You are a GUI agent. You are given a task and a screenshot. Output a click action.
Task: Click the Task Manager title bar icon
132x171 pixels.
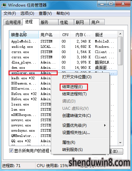4,5
